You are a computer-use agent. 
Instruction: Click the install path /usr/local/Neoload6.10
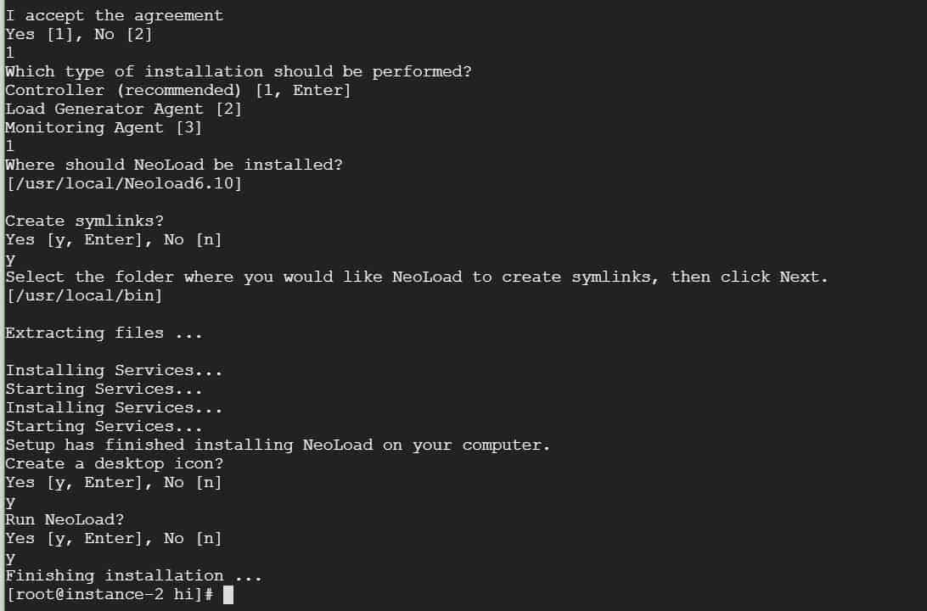pyautogui.click(x=124, y=184)
